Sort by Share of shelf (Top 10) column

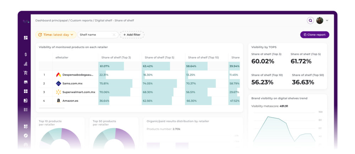click(203, 57)
